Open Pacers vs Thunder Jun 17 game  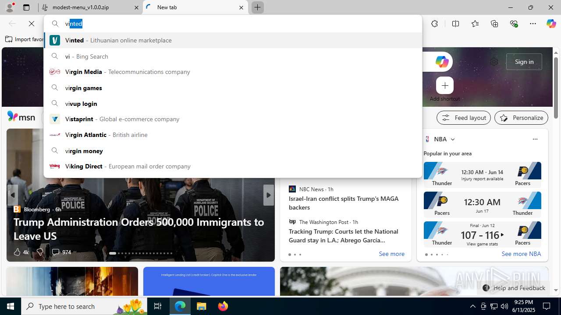(482, 204)
